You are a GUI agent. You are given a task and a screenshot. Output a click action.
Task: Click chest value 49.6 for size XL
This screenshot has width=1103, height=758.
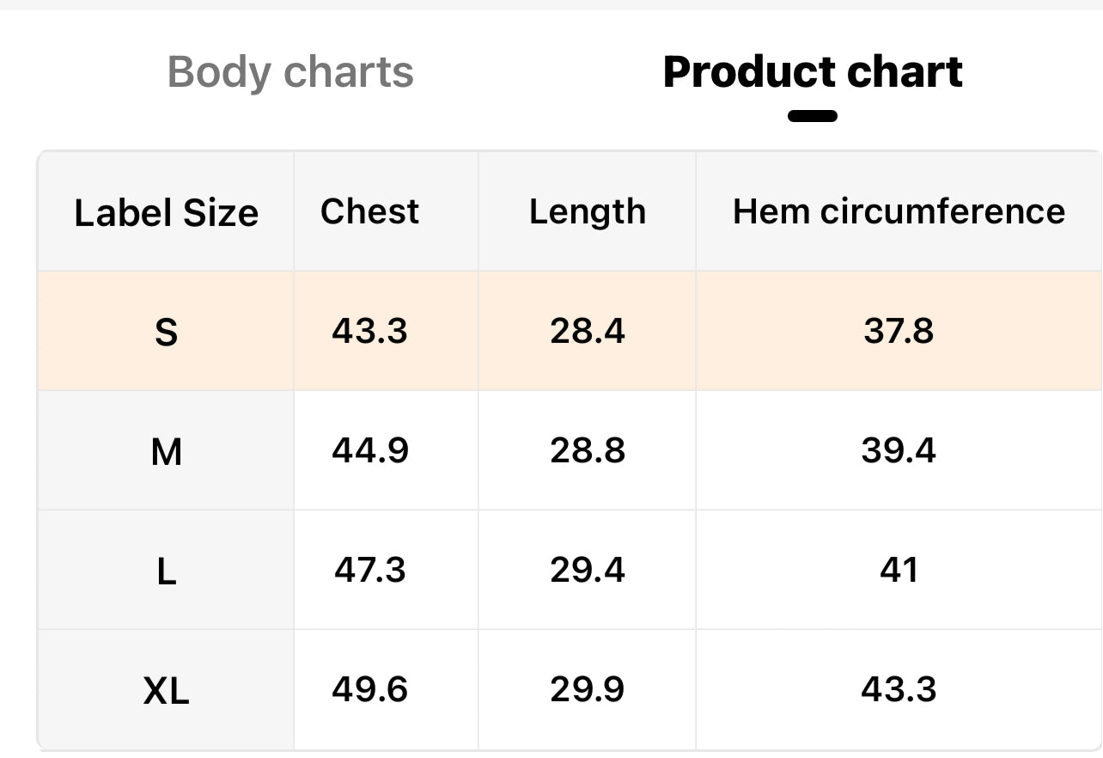(369, 689)
